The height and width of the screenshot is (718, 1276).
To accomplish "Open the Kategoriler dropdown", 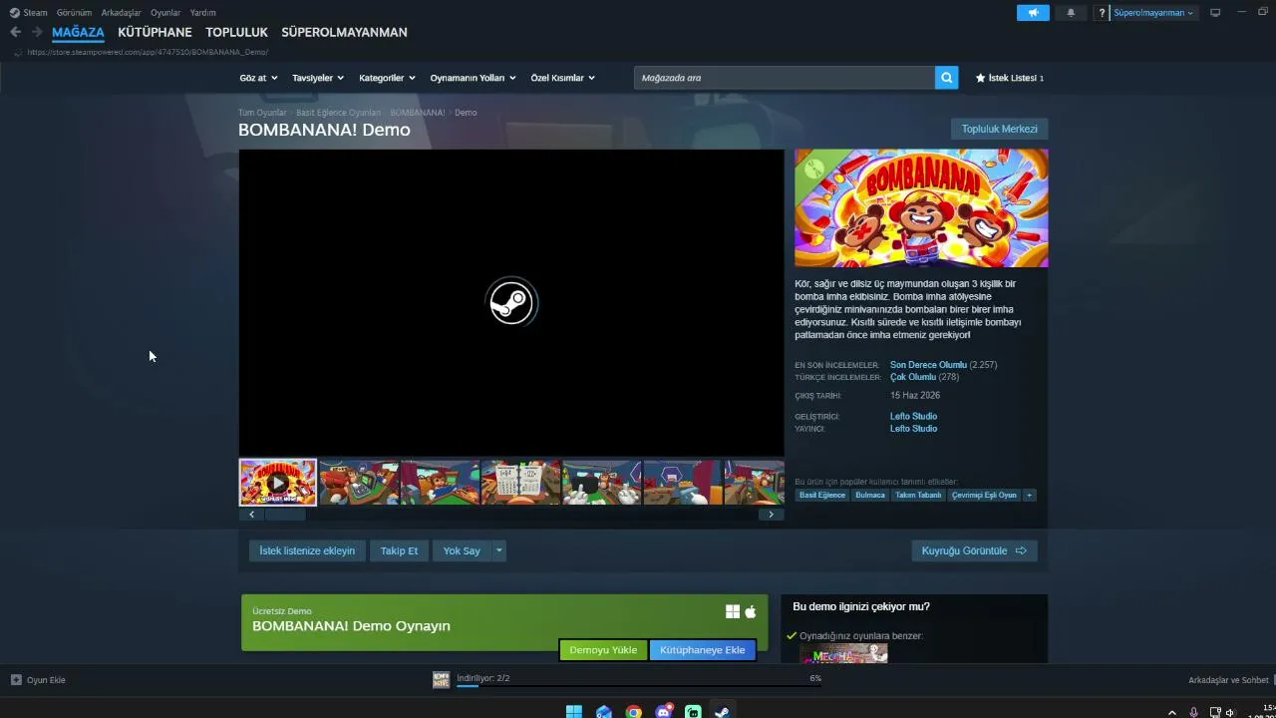I will click(387, 78).
